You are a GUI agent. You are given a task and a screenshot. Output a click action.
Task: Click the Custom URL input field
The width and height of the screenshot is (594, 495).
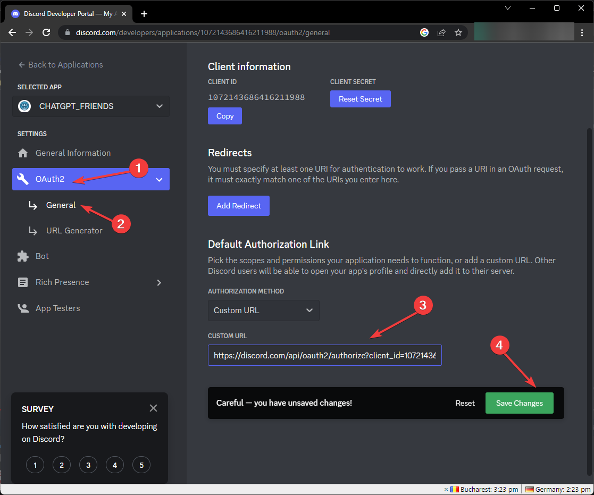click(325, 355)
